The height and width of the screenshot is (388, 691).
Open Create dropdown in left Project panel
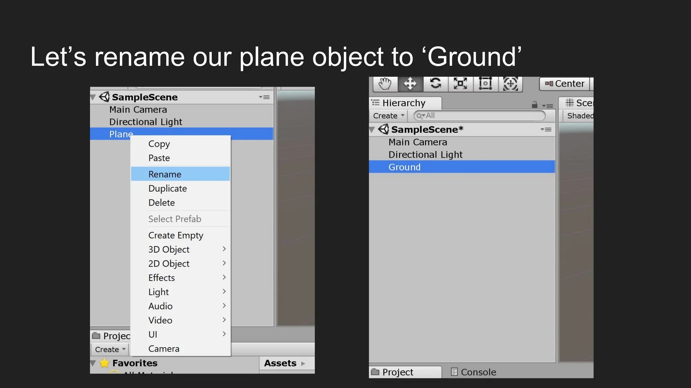tap(110, 349)
